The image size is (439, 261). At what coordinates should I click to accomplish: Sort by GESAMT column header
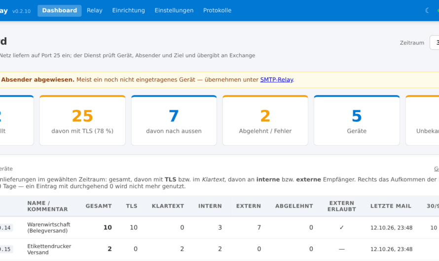99,206
